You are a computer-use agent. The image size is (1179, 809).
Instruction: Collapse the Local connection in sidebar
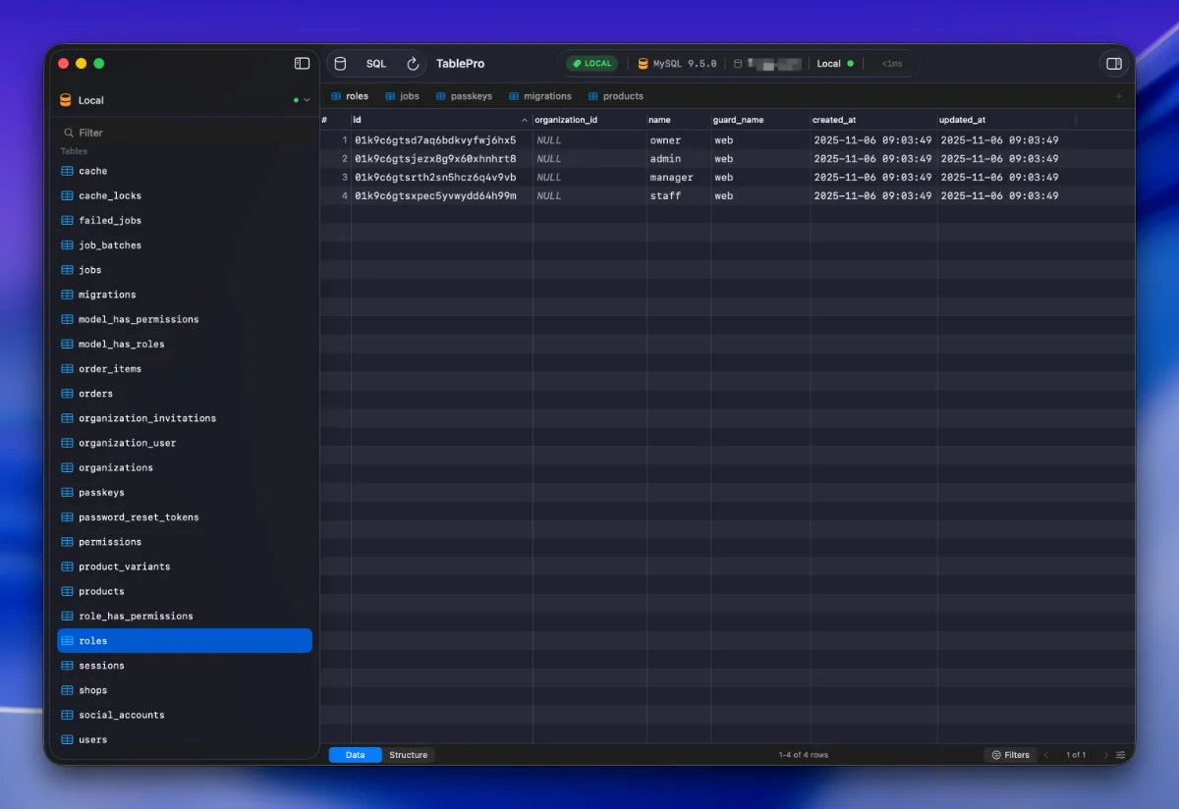click(306, 99)
